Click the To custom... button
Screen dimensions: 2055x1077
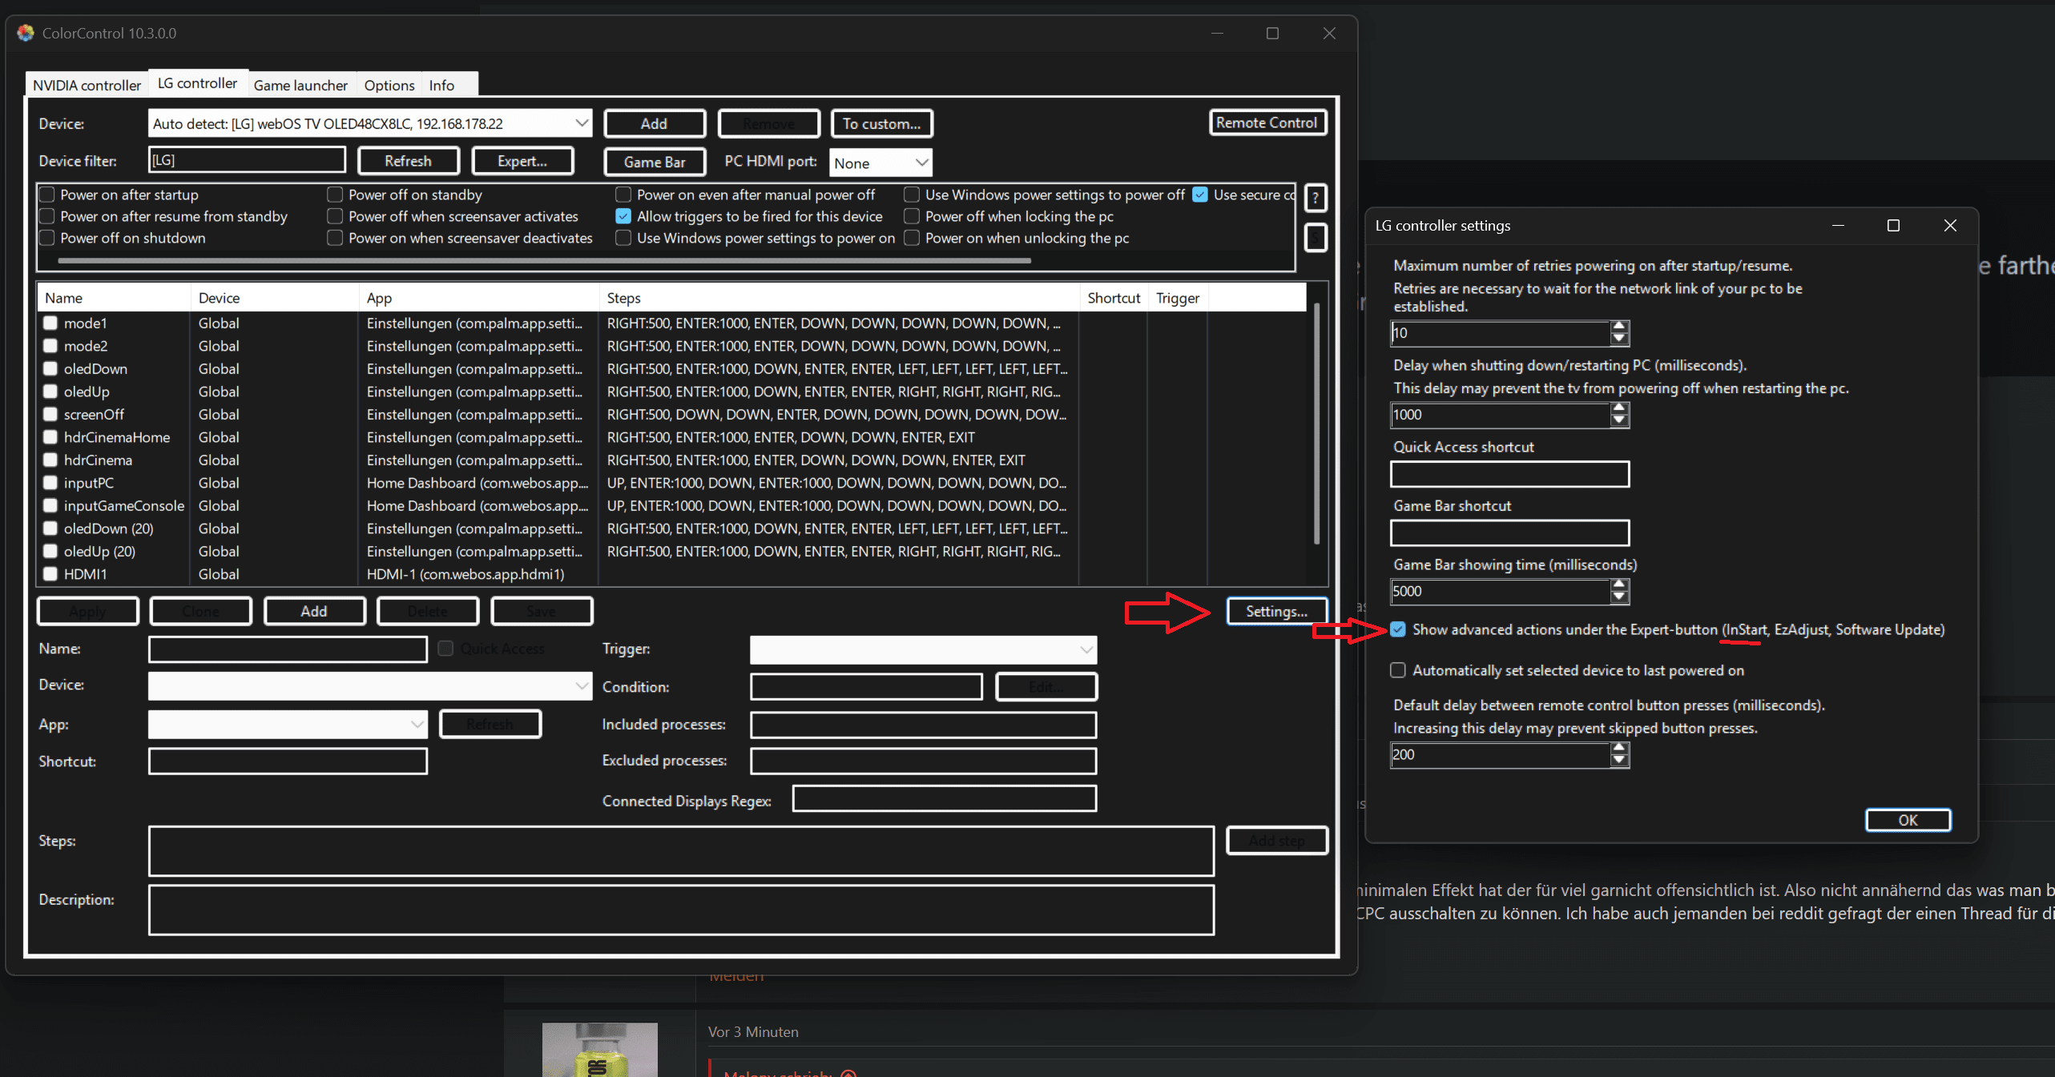pyautogui.click(x=881, y=123)
